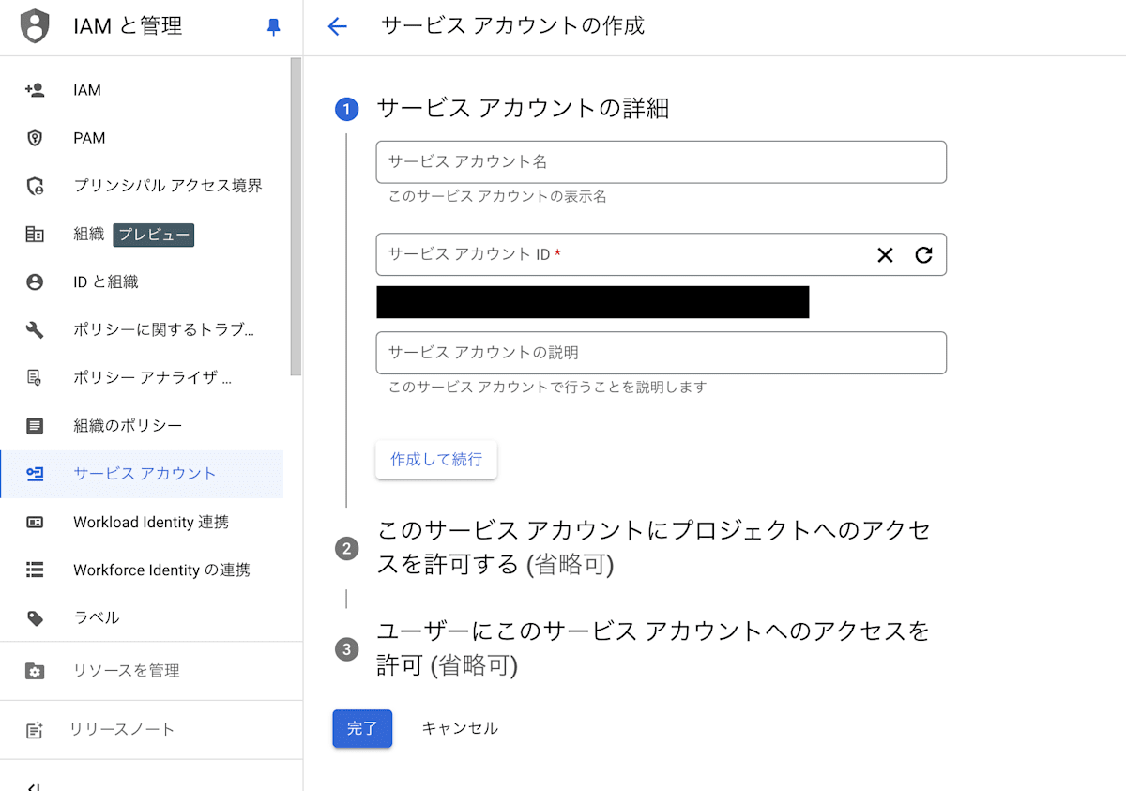
Task: Click the PAM shield icon
Action: (x=35, y=138)
